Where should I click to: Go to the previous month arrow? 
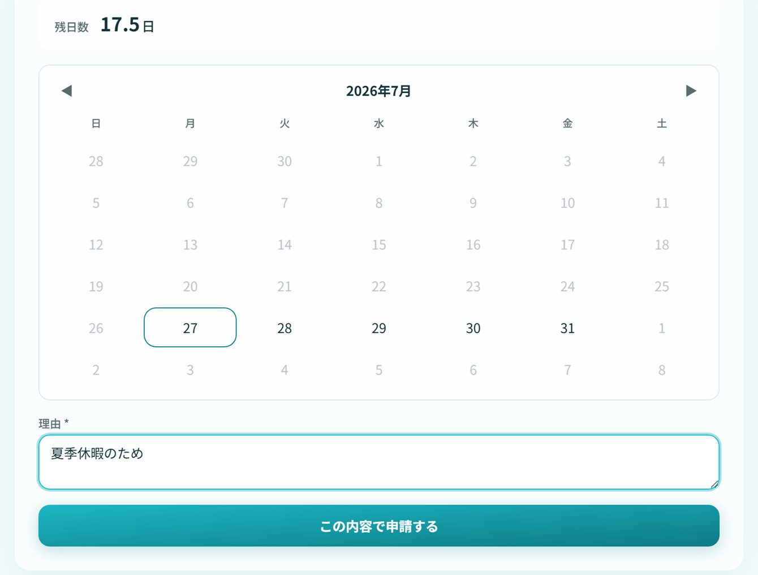67,91
